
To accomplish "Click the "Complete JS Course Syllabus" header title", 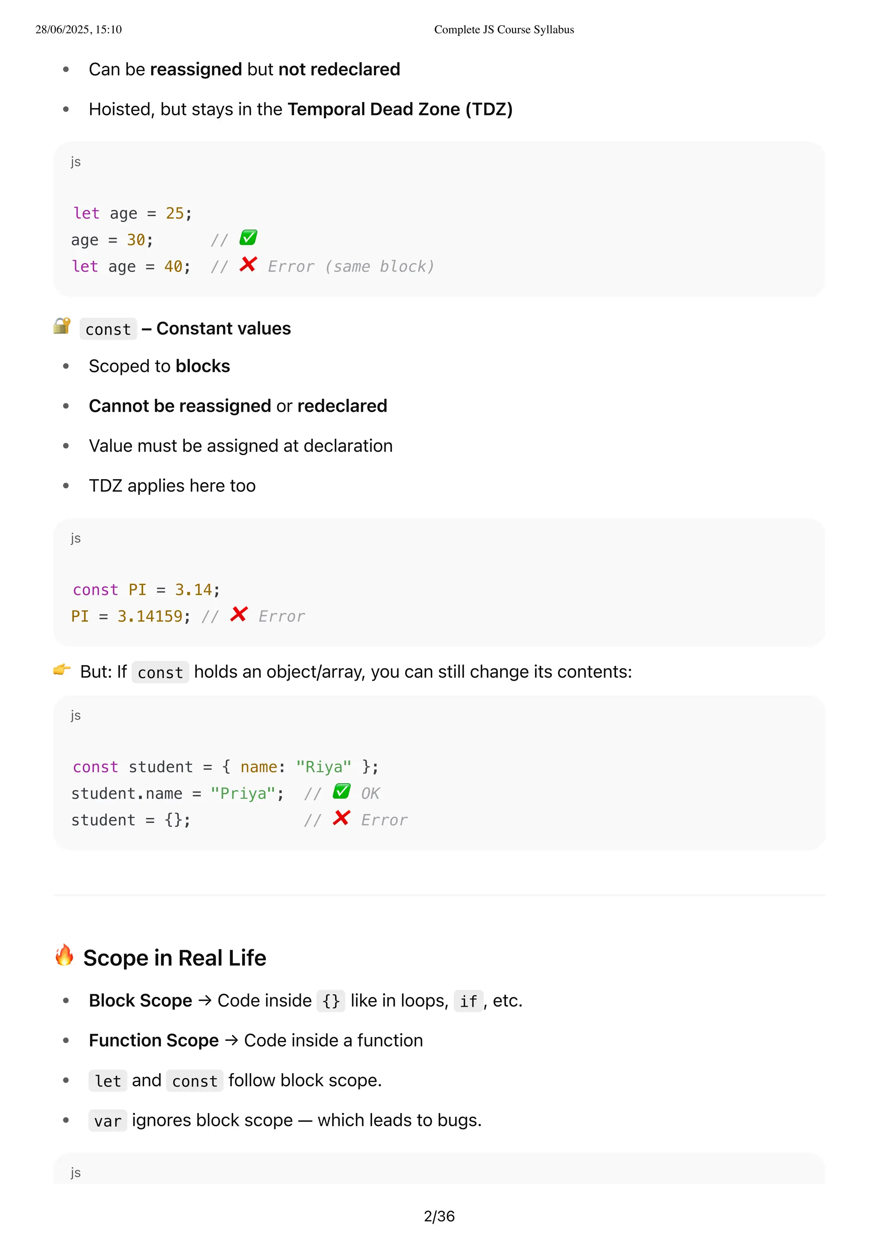I will pyautogui.click(x=504, y=30).
